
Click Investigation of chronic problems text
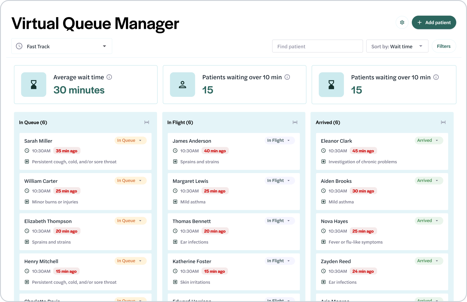tap(363, 162)
